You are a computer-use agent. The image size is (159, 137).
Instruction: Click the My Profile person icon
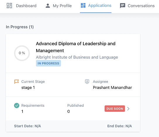coord(48,6)
